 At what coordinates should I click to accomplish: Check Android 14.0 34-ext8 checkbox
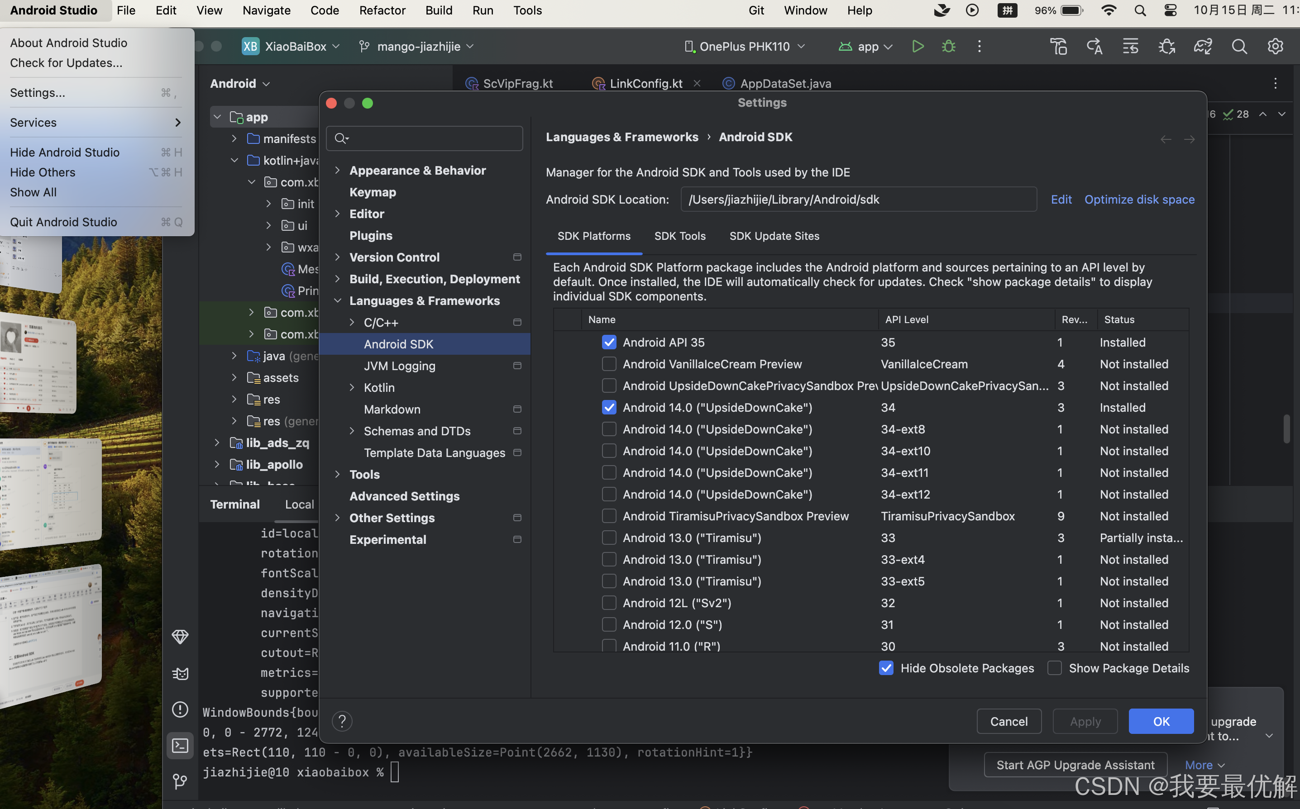pos(608,429)
